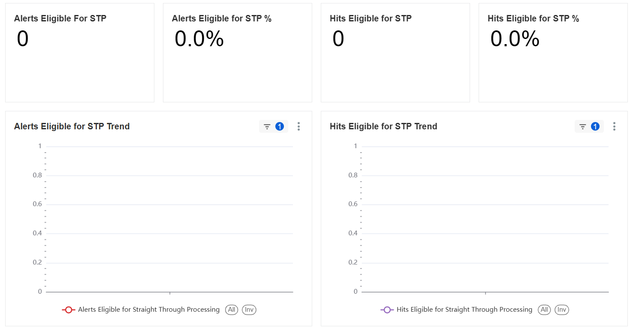The height and width of the screenshot is (331, 633).
Task: Invert legend selection in Alerts chart
Action: point(249,310)
